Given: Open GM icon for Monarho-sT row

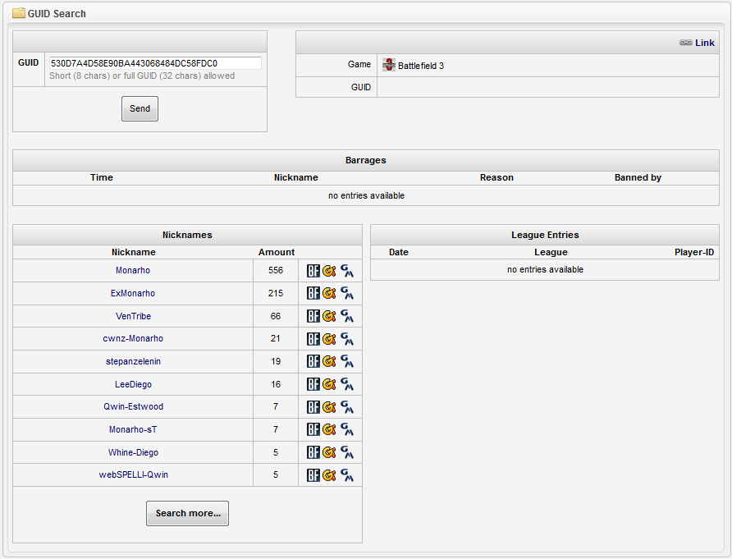Looking at the screenshot, I should coord(347,429).
